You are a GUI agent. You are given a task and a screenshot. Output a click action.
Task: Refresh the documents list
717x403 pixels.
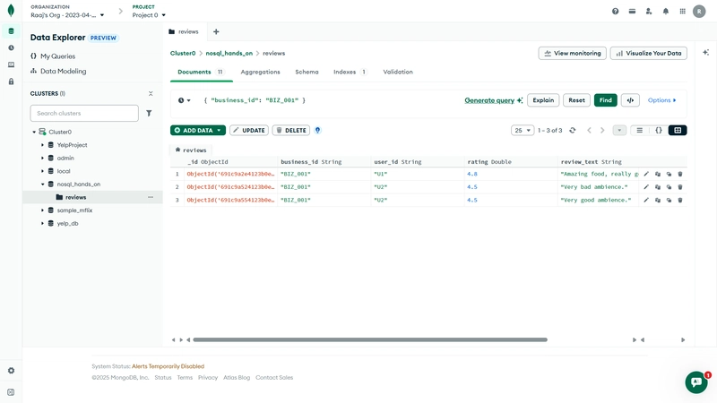point(573,130)
